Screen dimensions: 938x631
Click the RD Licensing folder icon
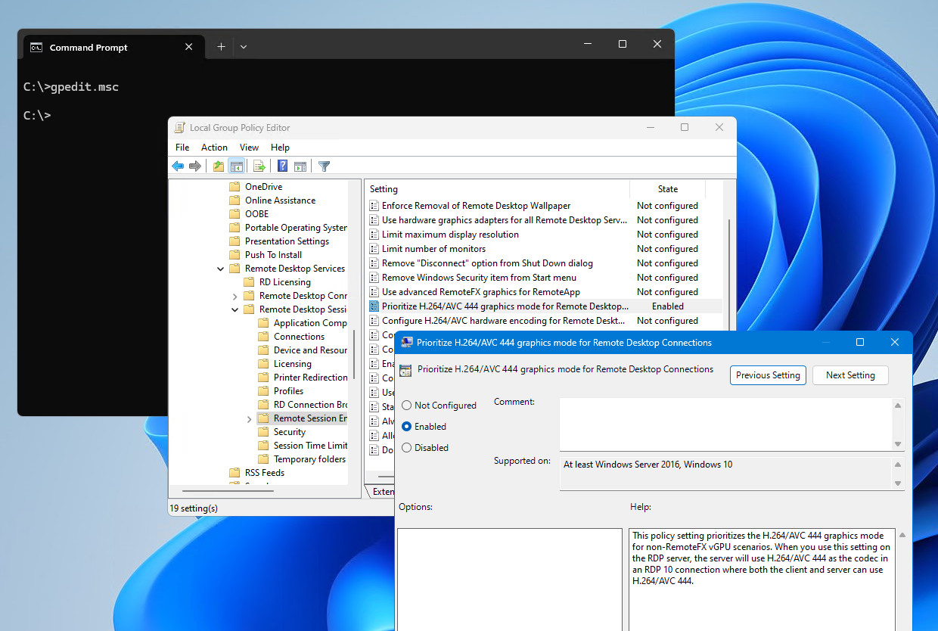point(249,282)
